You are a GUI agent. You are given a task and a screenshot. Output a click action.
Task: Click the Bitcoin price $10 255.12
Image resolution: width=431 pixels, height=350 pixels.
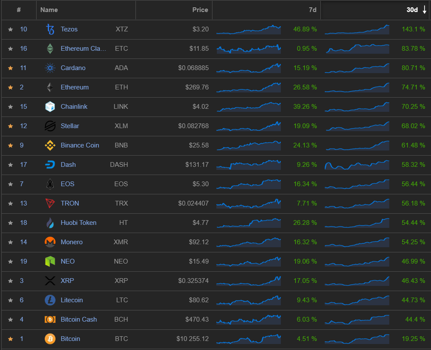[x=192, y=339]
